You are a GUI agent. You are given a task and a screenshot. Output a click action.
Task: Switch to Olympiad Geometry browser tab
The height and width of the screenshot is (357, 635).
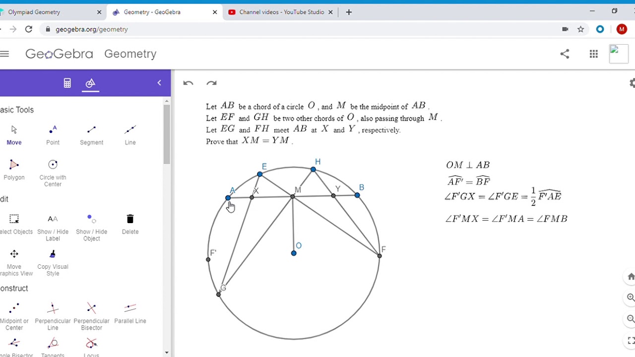point(50,12)
